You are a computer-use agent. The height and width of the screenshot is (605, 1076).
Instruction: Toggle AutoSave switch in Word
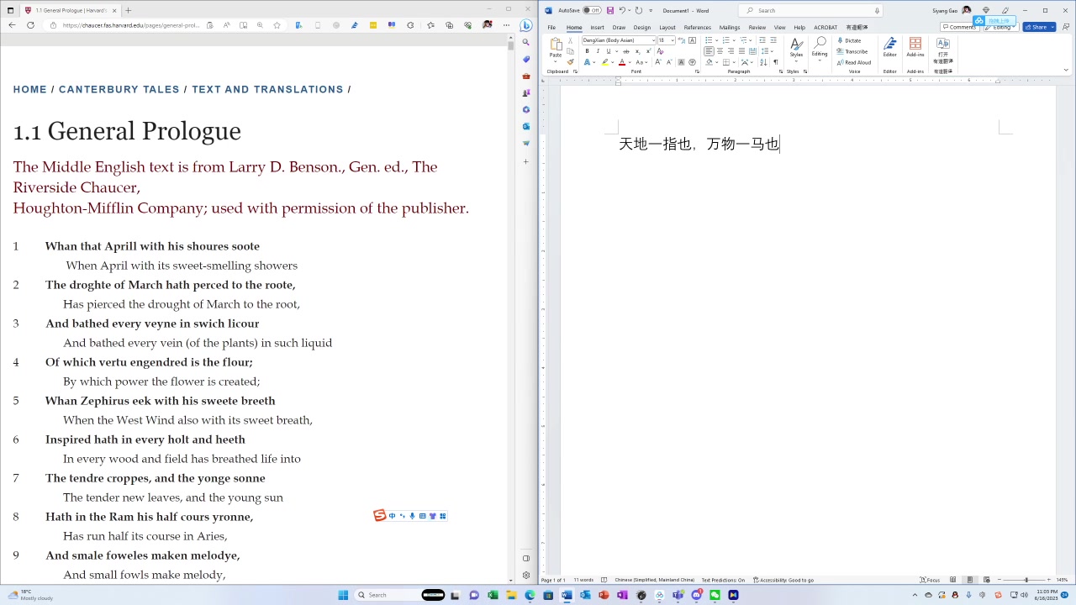pyautogui.click(x=592, y=10)
